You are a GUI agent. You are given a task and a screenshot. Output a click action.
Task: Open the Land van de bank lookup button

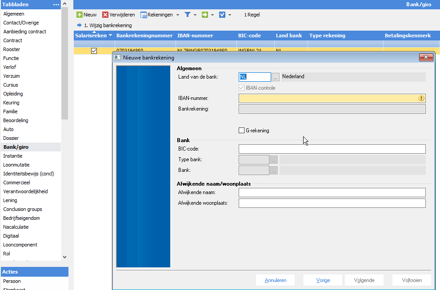point(275,77)
